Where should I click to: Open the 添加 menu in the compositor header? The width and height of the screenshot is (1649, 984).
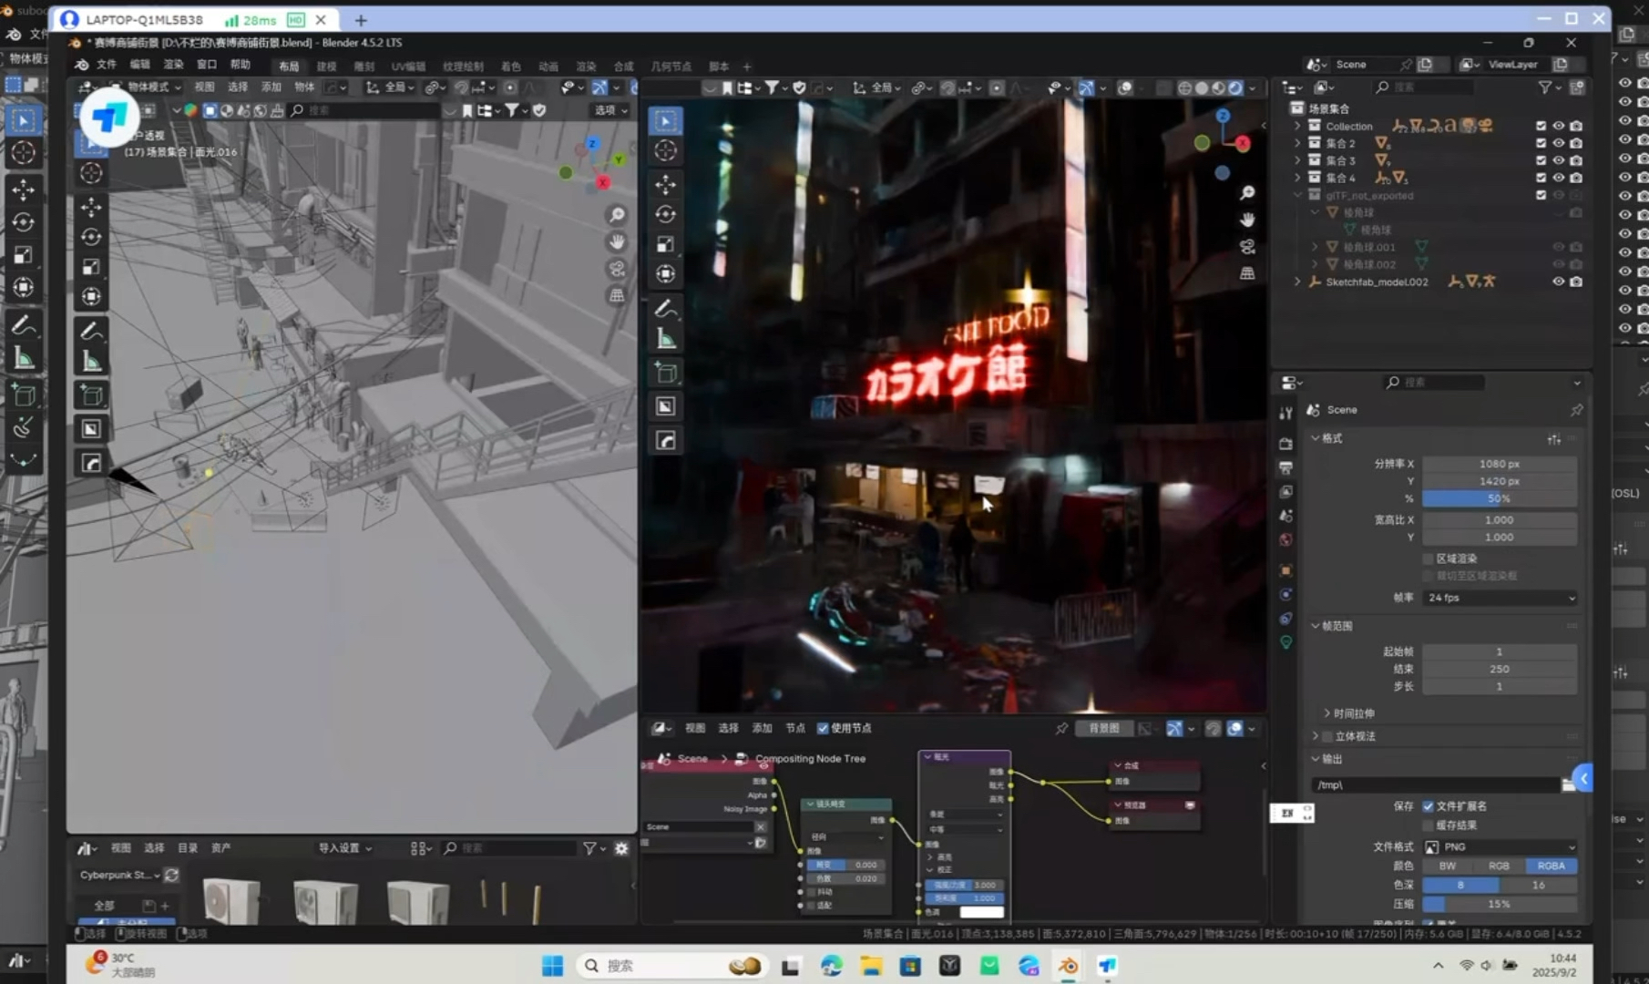pos(762,728)
